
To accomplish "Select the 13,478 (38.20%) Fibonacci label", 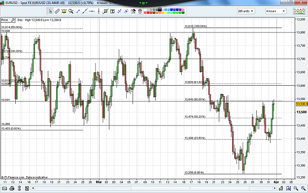I will 195,117.
